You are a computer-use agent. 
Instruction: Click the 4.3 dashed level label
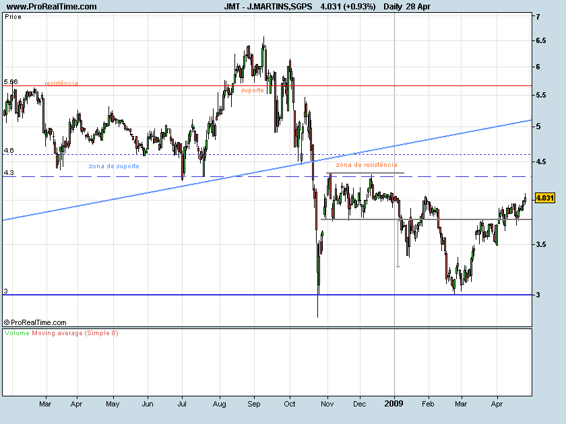(x=9, y=173)
